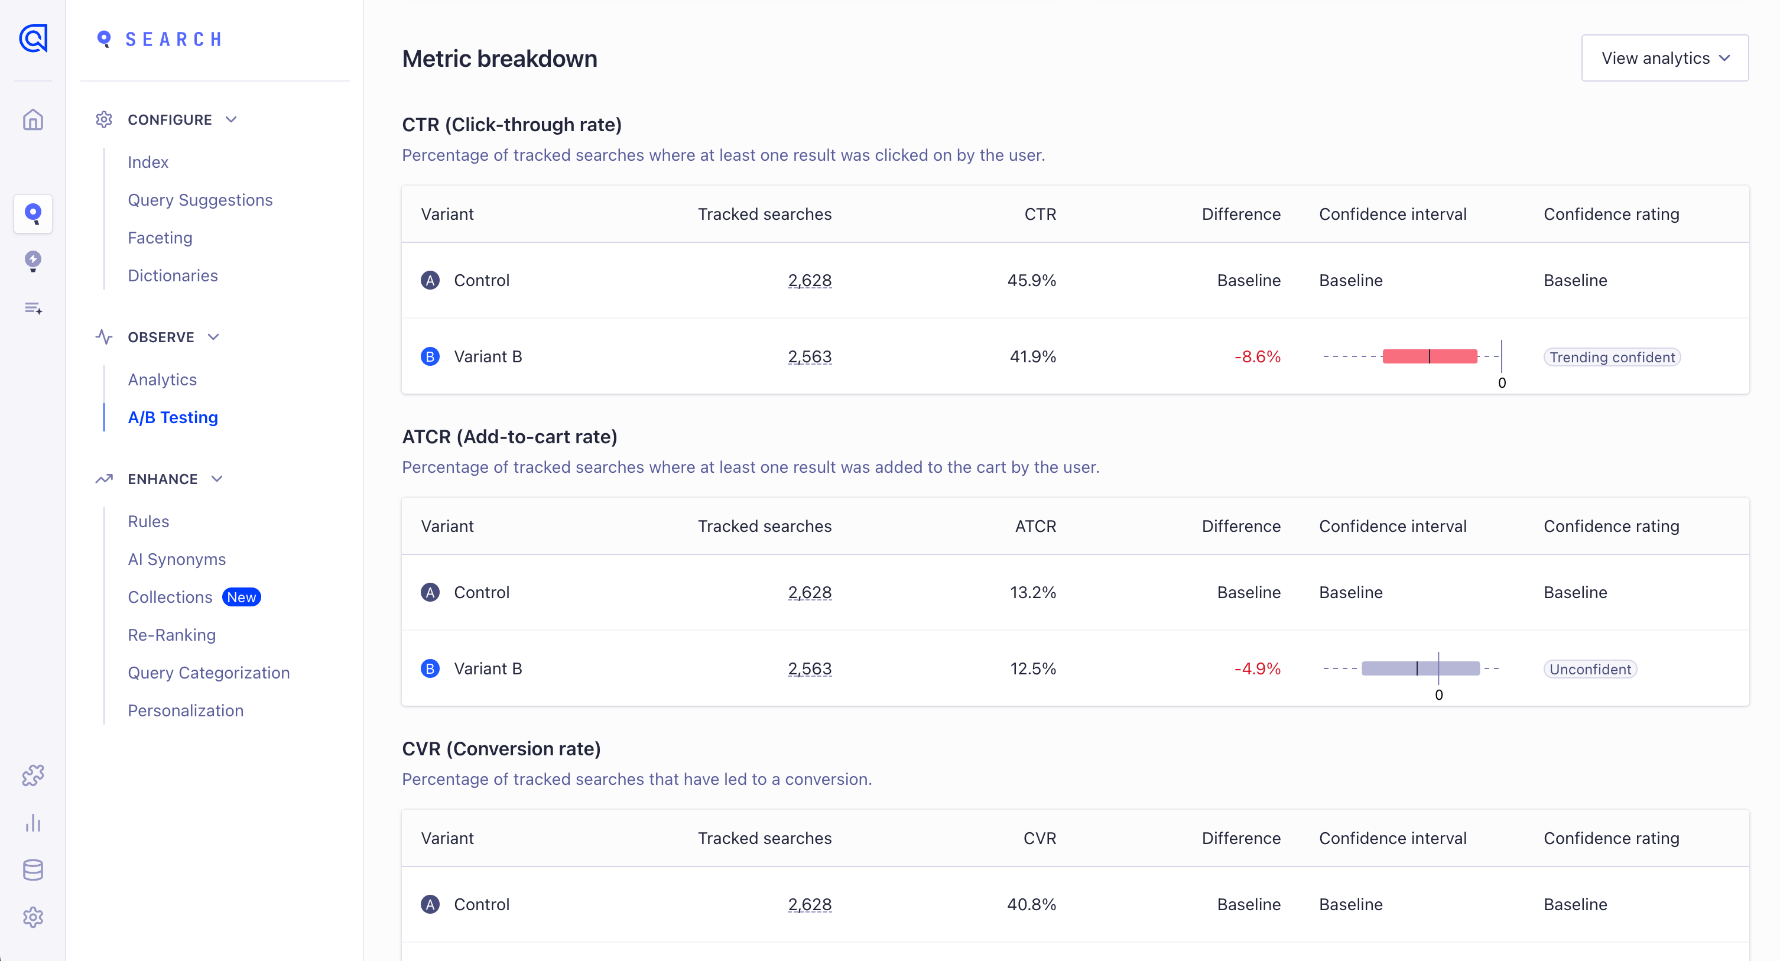
Task: Collapse the OBSERVE section
Action: (214, 337)
